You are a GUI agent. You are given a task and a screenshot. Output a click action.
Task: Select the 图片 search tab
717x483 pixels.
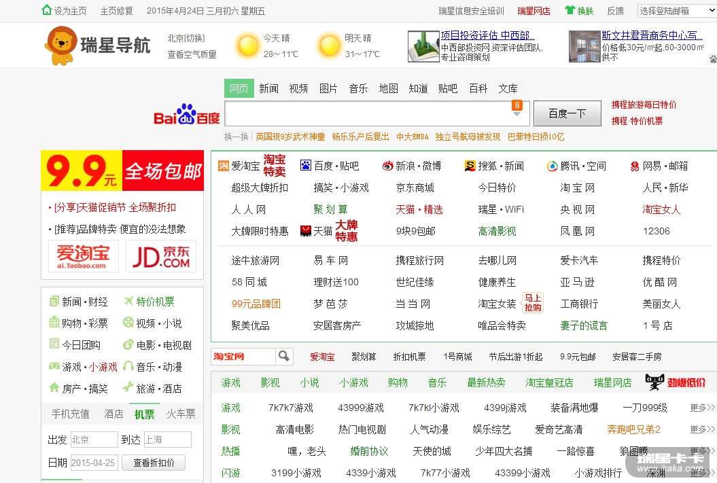point(328,88)
